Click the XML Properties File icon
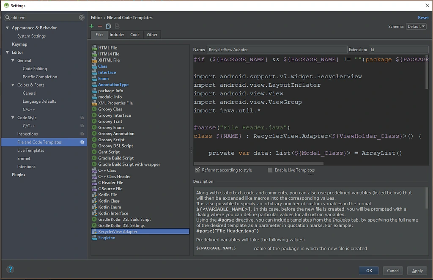The height and width of the screenshot is (280, 433). pyautogui.click(x=94, y=103)
